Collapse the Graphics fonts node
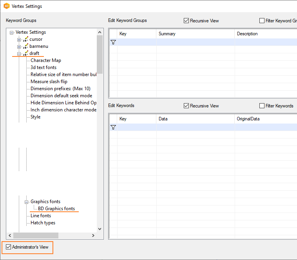Viewport: 297px width, 260px height. click(x=27, y=202)
